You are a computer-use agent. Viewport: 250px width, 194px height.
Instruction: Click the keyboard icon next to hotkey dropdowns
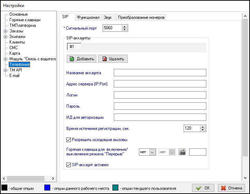182,152
